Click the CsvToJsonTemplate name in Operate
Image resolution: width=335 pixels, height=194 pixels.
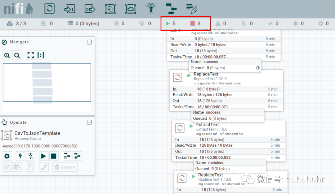tap(37, 133)
